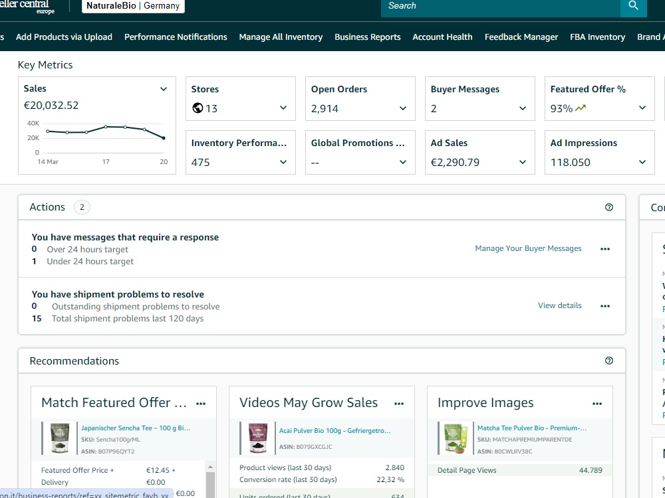Click the Featured Offer upward trend icon
The width and height of the screenshot is (665, 498).
[x=581, y=108]
